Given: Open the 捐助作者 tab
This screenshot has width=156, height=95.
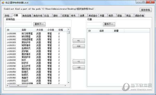Looking at the screenshot, I should (x=139, y=16).
